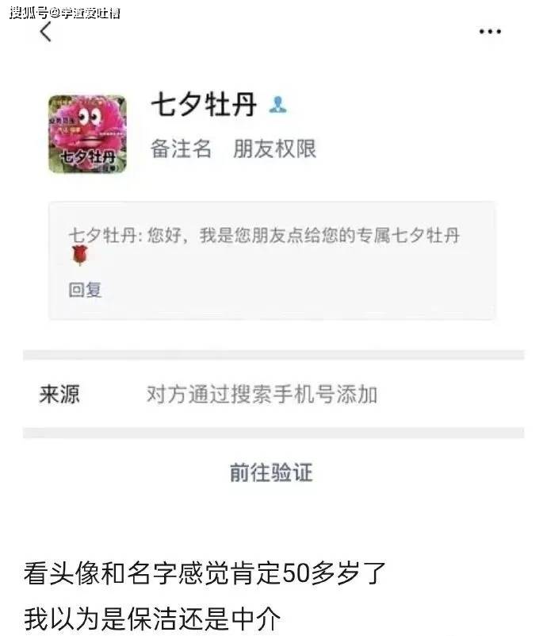
Task: Select the 对方通过搜索手机号添加 source text
Action: tap(262, 395)
